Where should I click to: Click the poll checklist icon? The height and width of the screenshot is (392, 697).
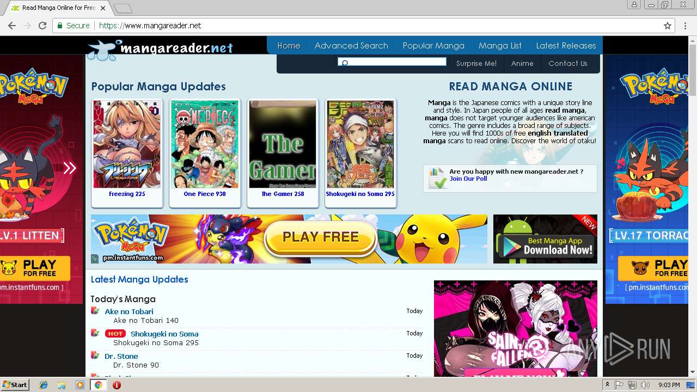[437, 177]
